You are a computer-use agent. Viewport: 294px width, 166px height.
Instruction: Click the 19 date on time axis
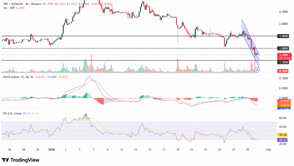177,150
